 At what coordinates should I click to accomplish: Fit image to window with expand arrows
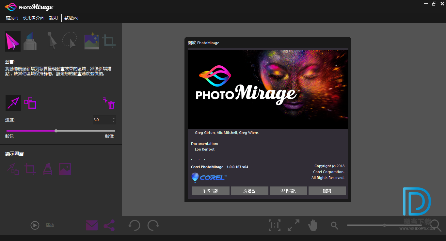pyautogui.click(x=294, y=225)
